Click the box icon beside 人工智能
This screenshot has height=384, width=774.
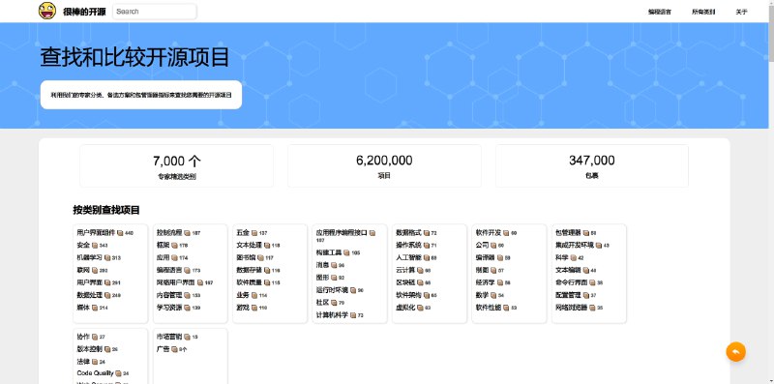point(426,257)
